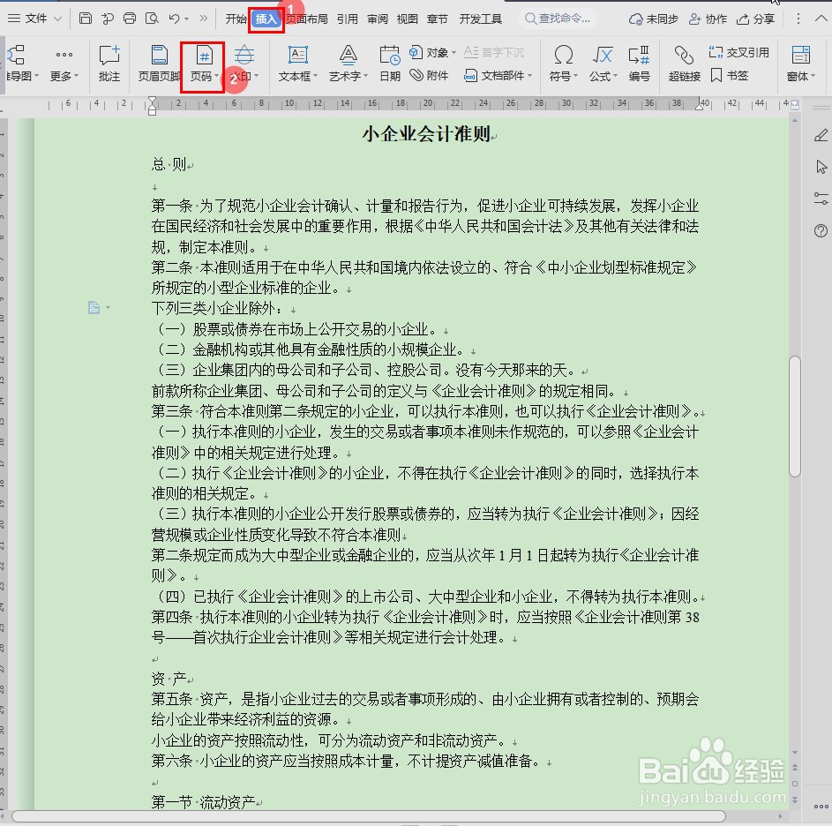The width and height of the screenshot is (832, 826).
Task: Switch to the 章节 tab
Action: click(438, 19)
